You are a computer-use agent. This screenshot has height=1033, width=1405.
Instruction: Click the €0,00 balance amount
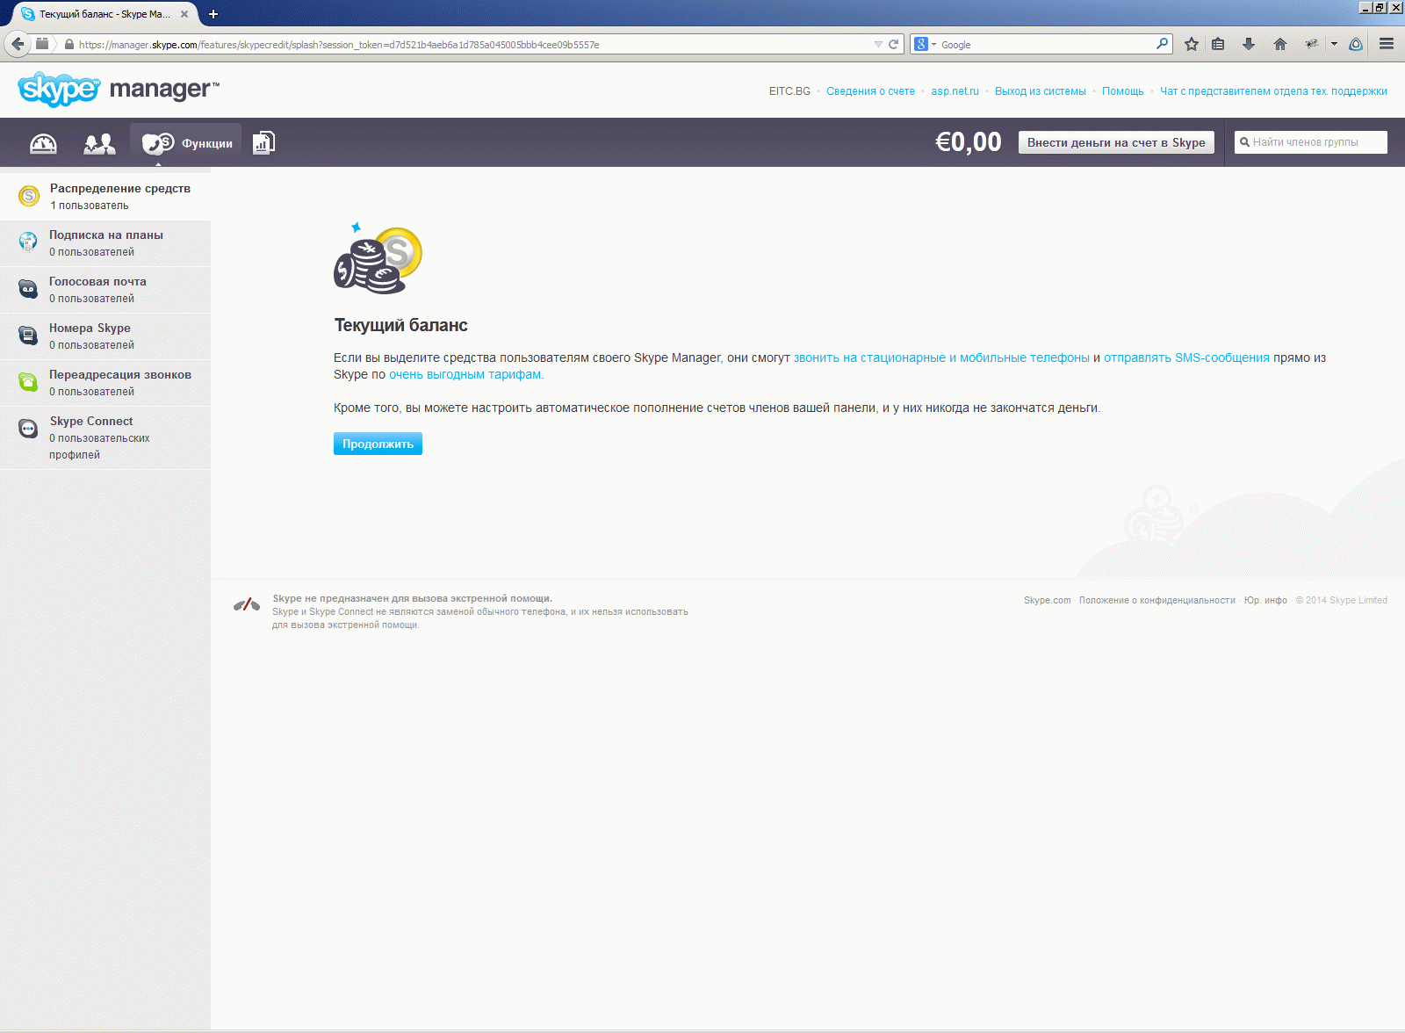969,142
